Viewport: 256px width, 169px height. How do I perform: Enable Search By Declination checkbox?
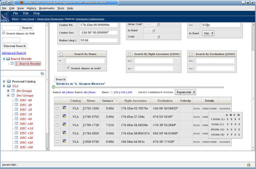click(191, 54)
